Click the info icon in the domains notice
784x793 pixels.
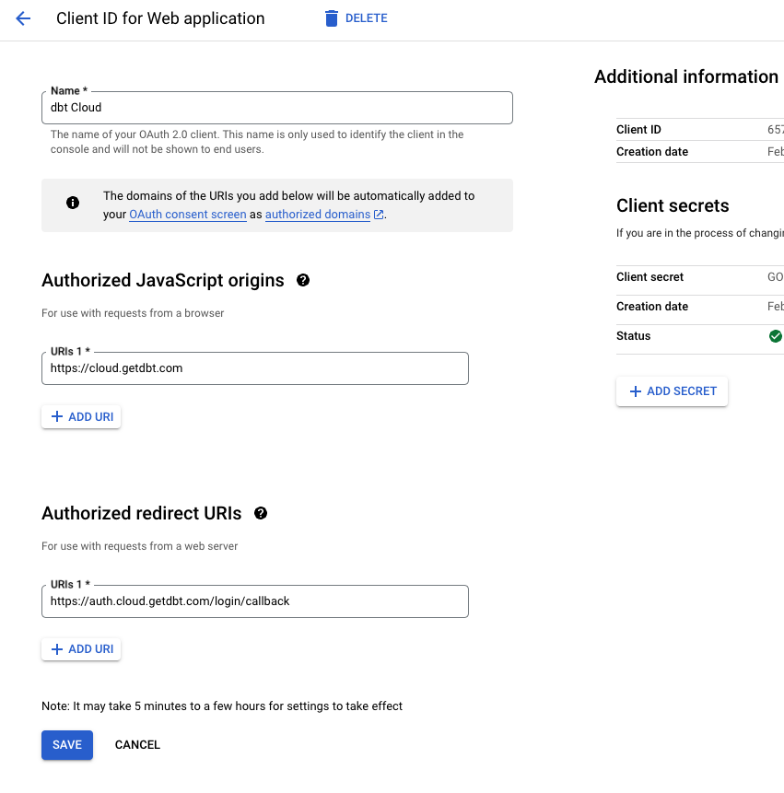coord(73,203)
